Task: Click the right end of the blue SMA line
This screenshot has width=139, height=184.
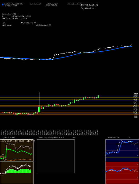Action: tap(131, 47)
